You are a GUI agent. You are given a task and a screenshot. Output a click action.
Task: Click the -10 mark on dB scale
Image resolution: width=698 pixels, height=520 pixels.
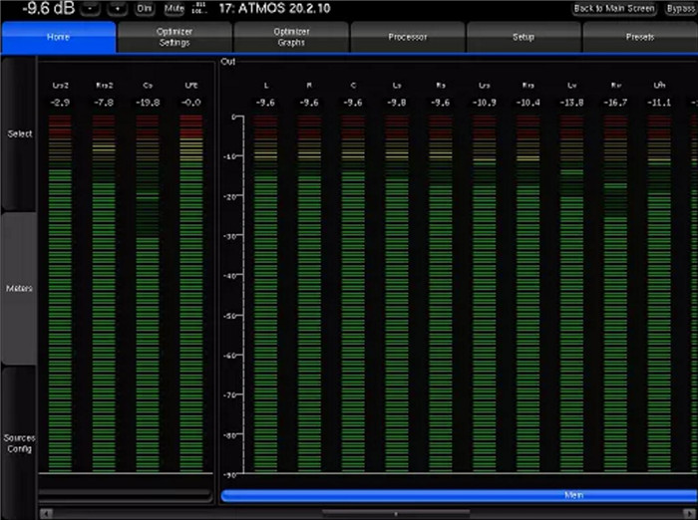(231, 156)
